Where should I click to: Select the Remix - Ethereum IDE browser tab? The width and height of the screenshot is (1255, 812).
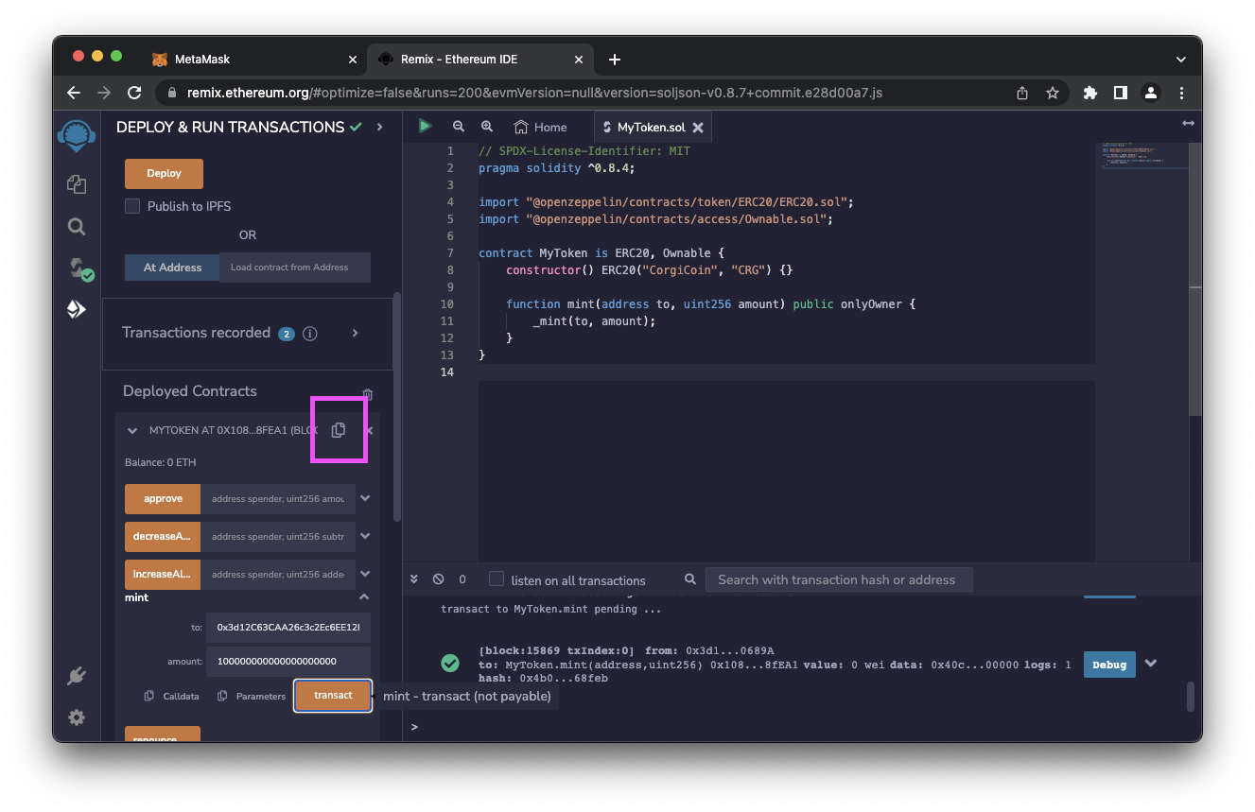pyautogui.click(x=481, y=59)
